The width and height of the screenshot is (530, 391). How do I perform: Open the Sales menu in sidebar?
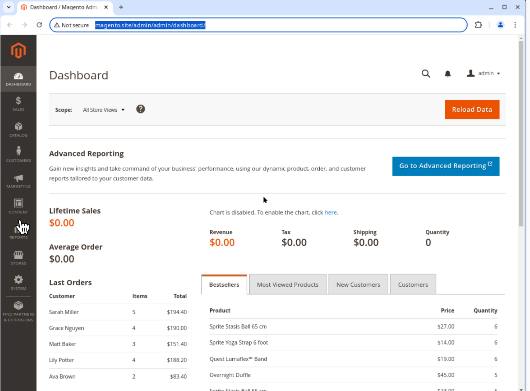[18, 104]
